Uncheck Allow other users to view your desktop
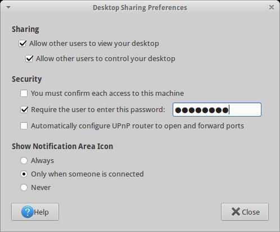Viewport: 280px width, 232px height. pos(22,44)
